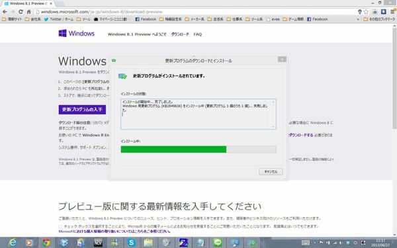This screenshot has width=397, height=248.
Task: Click the blue download extension icon in Chrome toolbar
Action: click(x=384, y=12)
